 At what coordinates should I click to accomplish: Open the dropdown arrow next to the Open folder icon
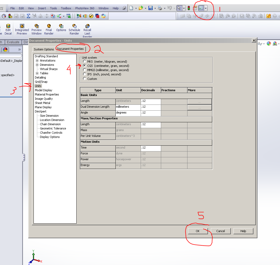(145, 8)
